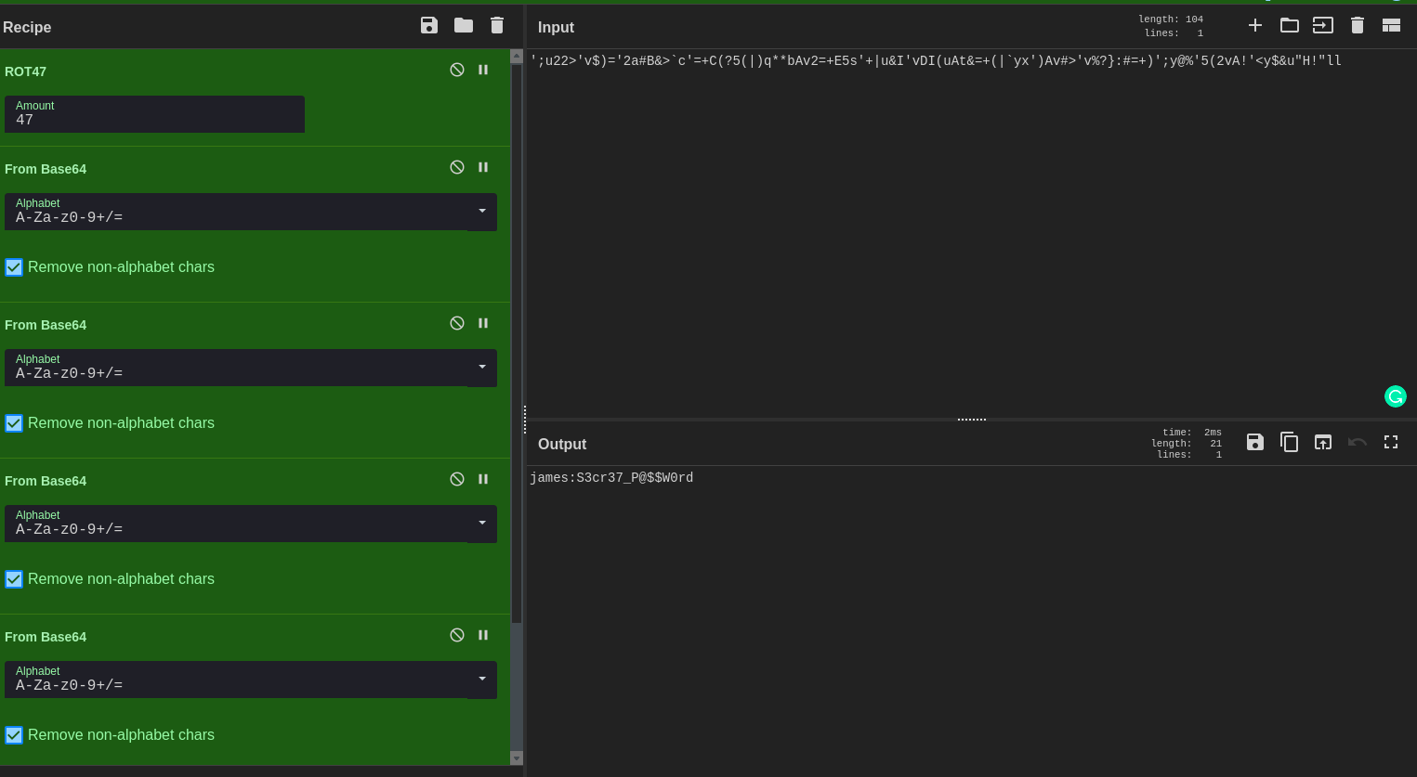
Task: Clear input and output with trash icon
Action: pyautogui.click(x=1358, y=25)
